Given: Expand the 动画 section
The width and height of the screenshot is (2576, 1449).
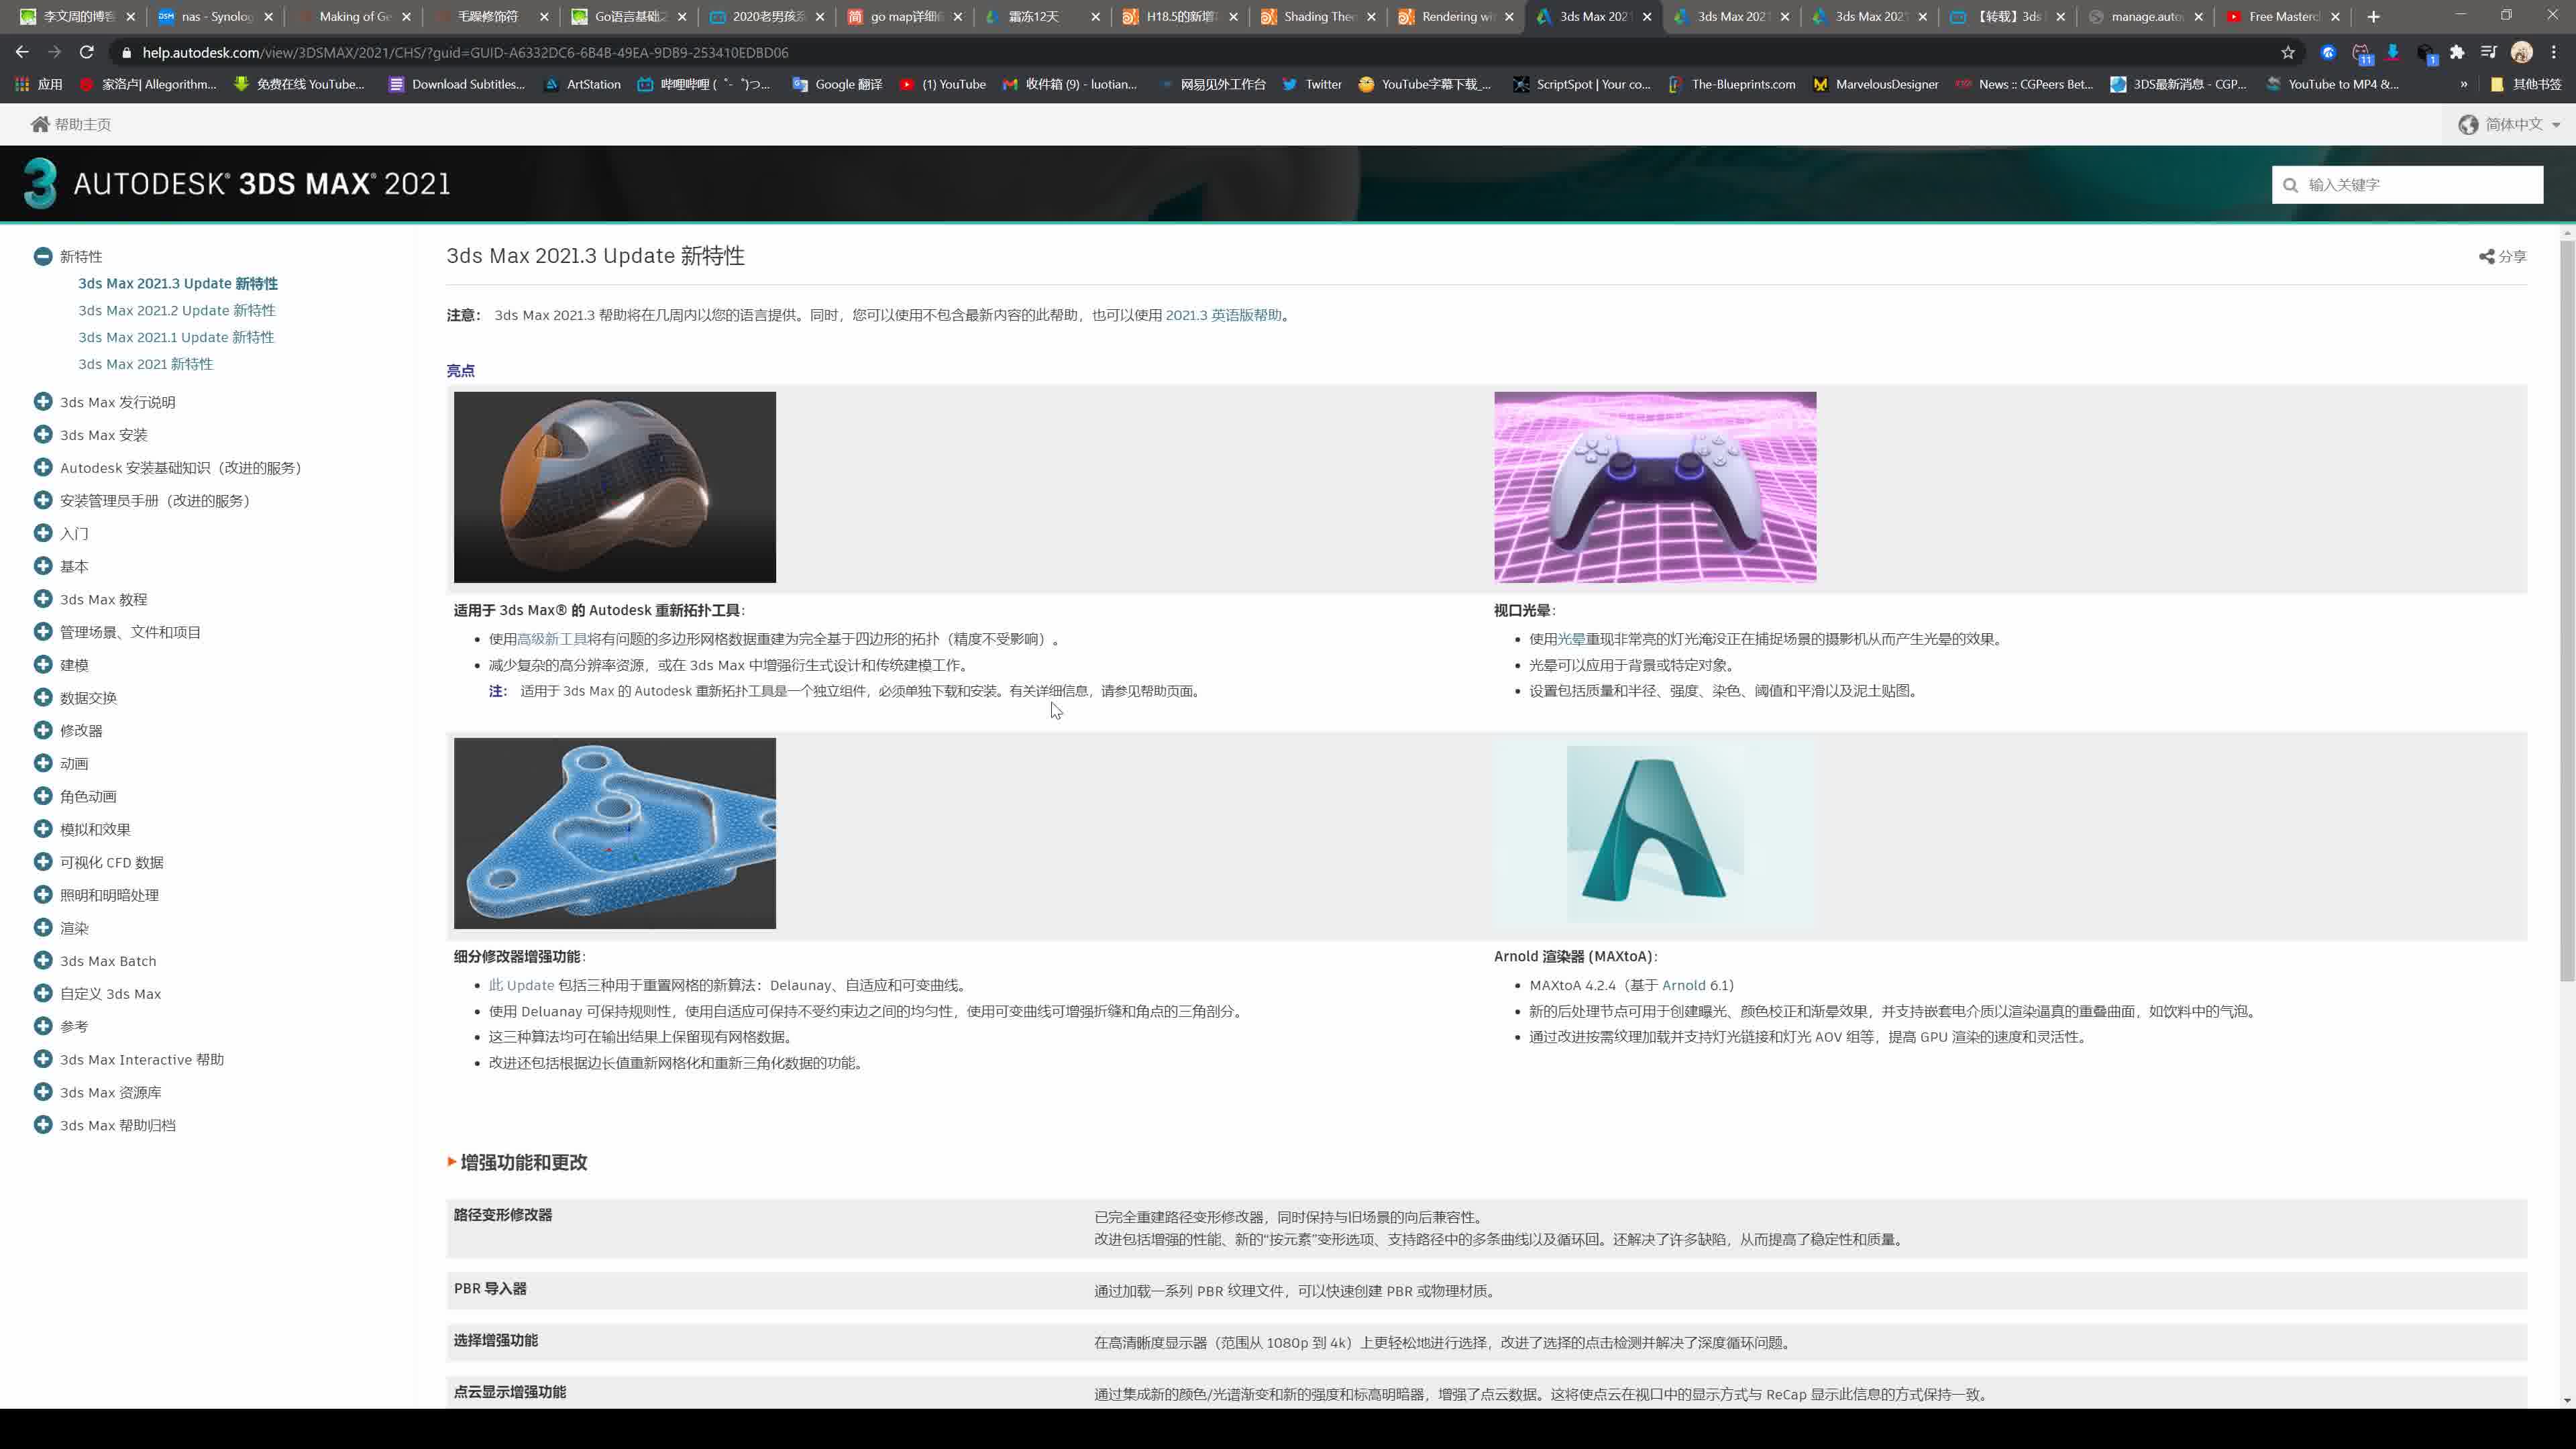Looking at the screenshot, I should click(x=43, y=763).
